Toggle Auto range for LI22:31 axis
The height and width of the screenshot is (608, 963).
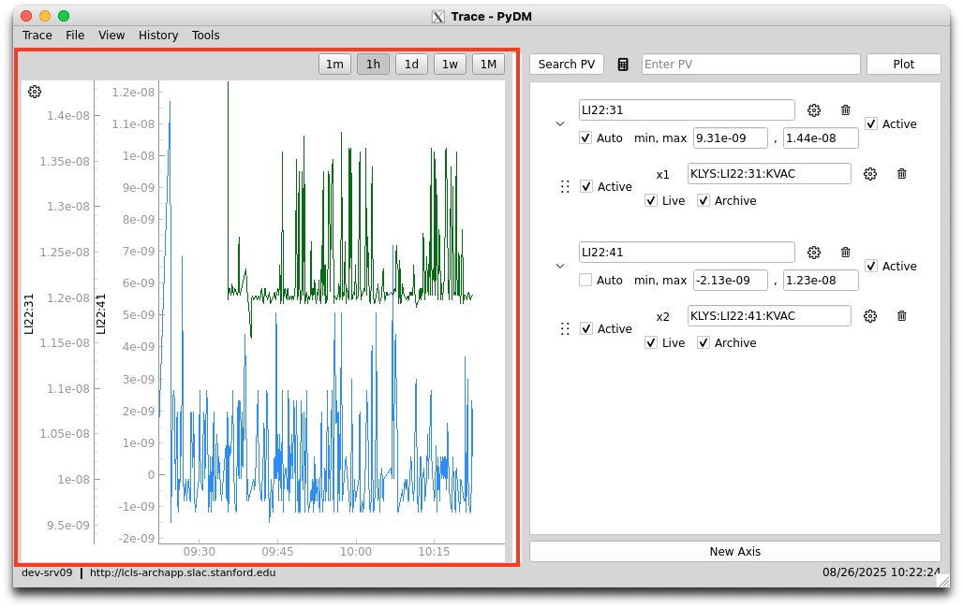(x=585, y=138)
